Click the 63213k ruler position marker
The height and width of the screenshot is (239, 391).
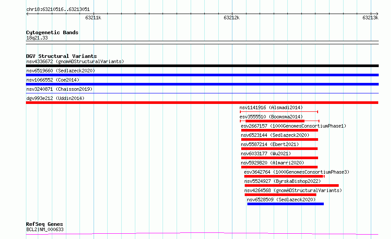370,18
